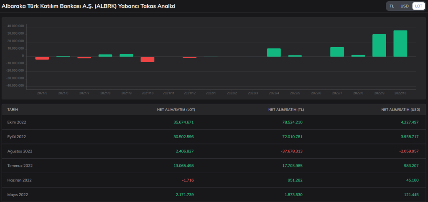This screenshot has width=428, height=202.
Task: Select the Ağustos 2022 row label
Action: (x=20, y=151)
